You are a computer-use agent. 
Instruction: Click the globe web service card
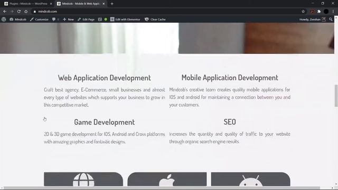tap(83, 179)
